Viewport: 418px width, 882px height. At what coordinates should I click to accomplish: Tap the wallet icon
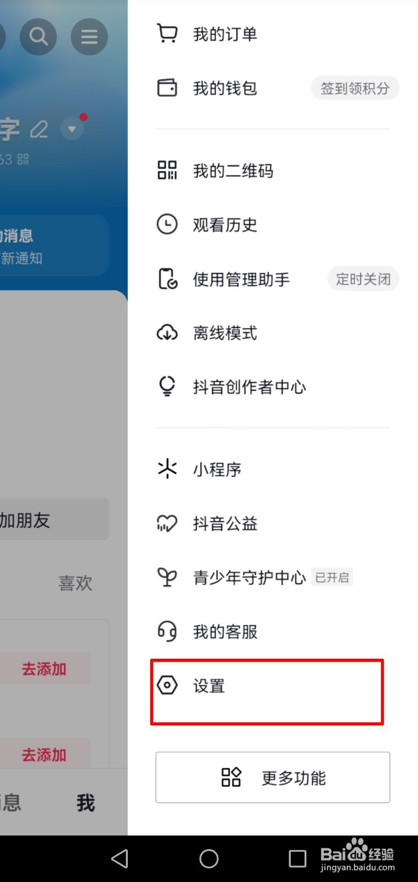pos(167,88)
